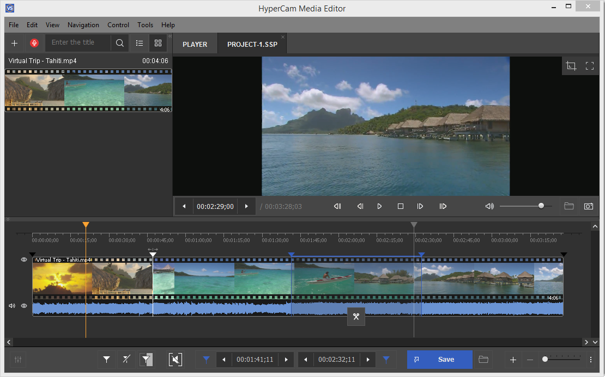Switch to the PLAYER tab
The width and height of the screenshot is (605, 377).
tap(195, 44)
